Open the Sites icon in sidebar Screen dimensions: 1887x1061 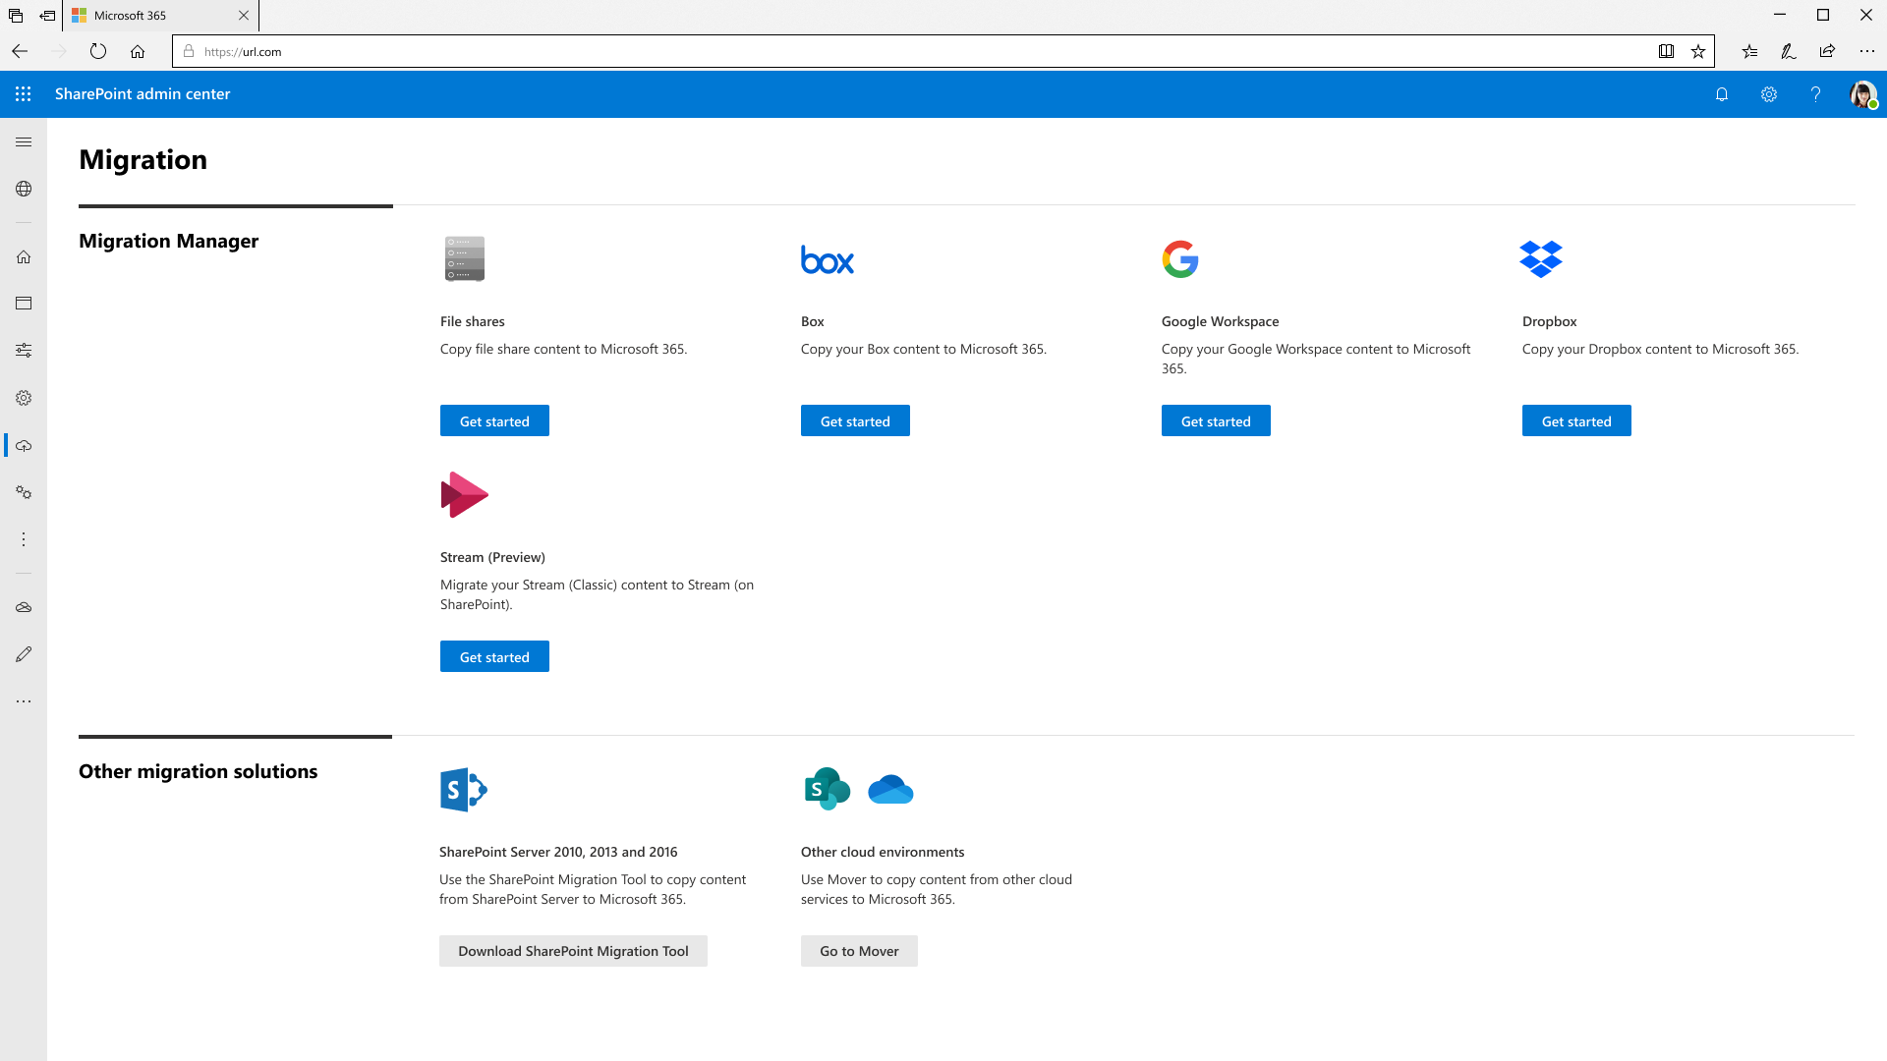click(24, 304)
